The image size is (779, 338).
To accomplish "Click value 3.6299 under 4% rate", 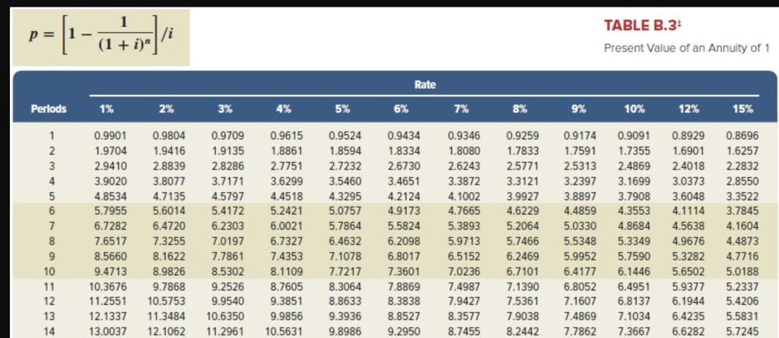I will [287, 180].
